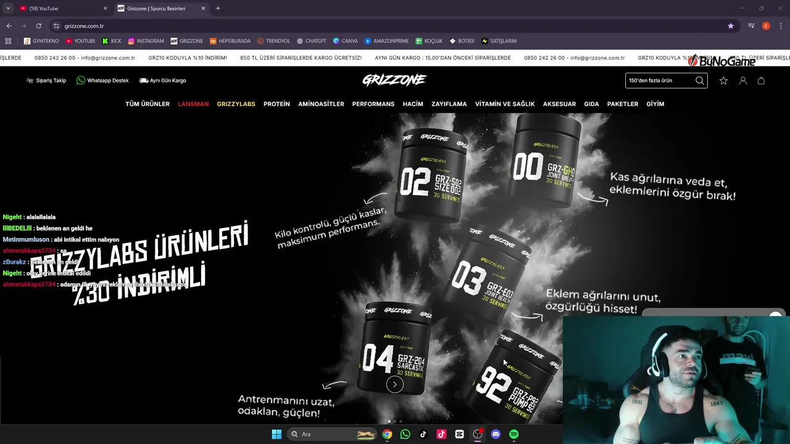Image resolution: width=790 pixels, height=444 pixels.
Task: Open the user account icon
Action: point(743,81)
